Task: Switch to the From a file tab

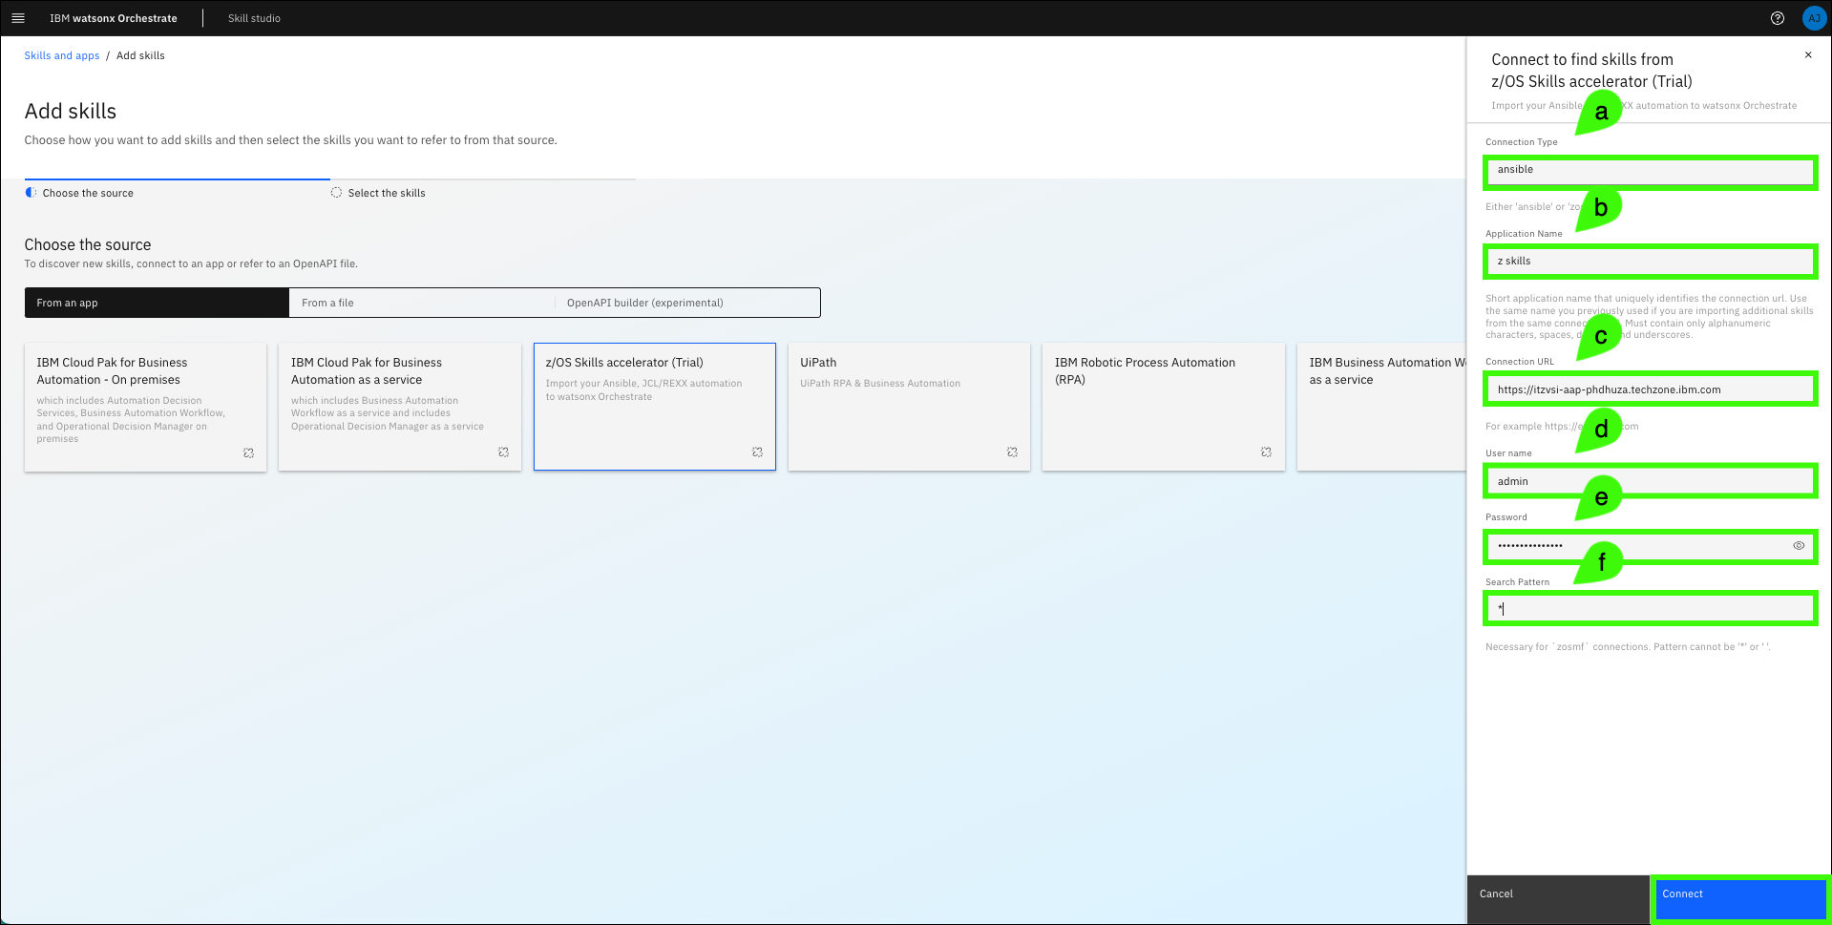Action: click(x=421, y=303)
